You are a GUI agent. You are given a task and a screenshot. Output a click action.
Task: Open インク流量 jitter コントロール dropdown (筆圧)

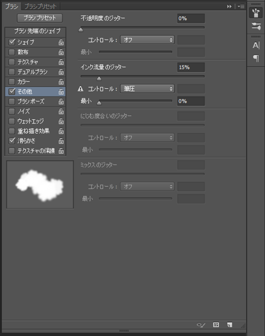pyautogui.click(x=147, y=89)
